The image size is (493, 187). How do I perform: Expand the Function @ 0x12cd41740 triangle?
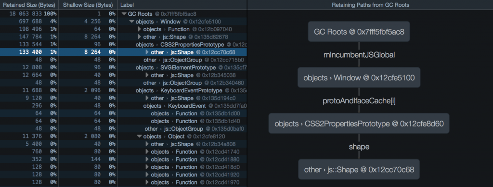[147, 152]
